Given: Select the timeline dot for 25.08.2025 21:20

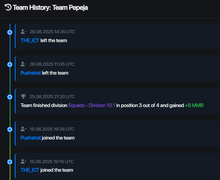Looking at the screenshot, I should 10,97.
